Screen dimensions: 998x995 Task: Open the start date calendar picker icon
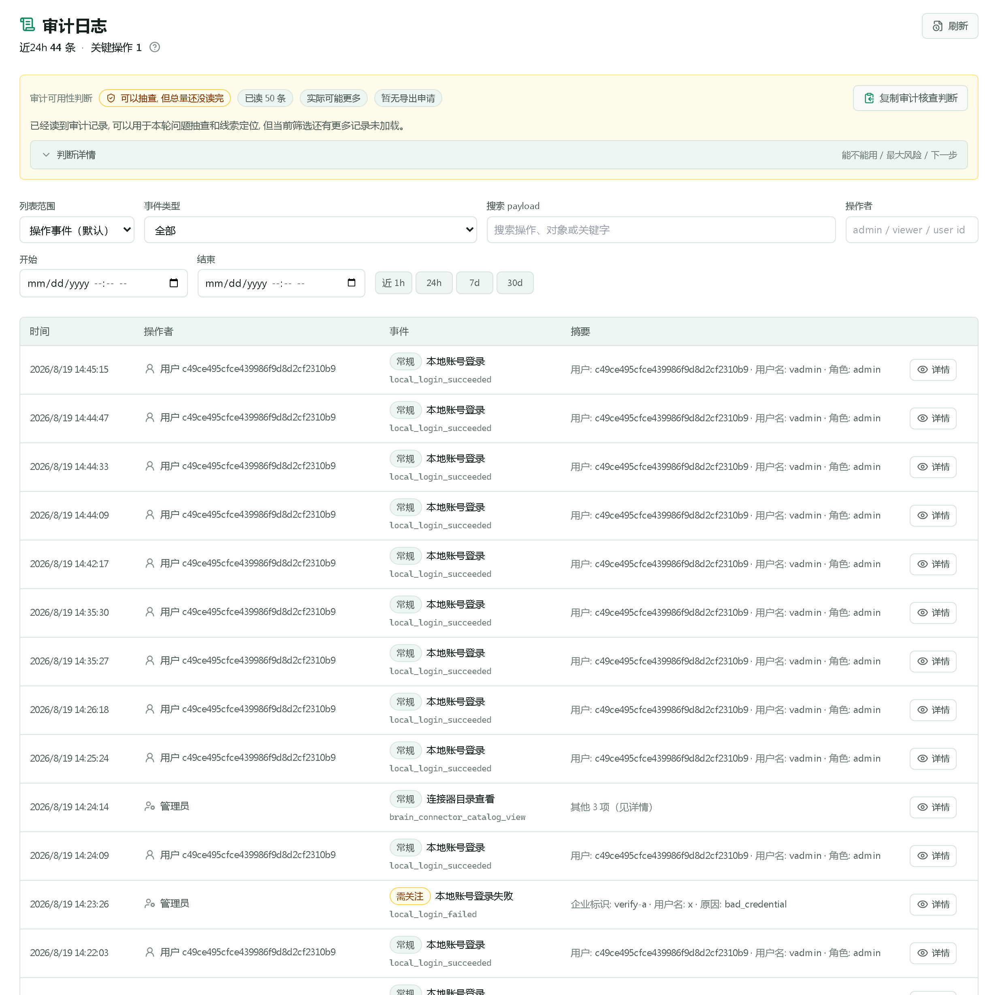tap(174, 283)
